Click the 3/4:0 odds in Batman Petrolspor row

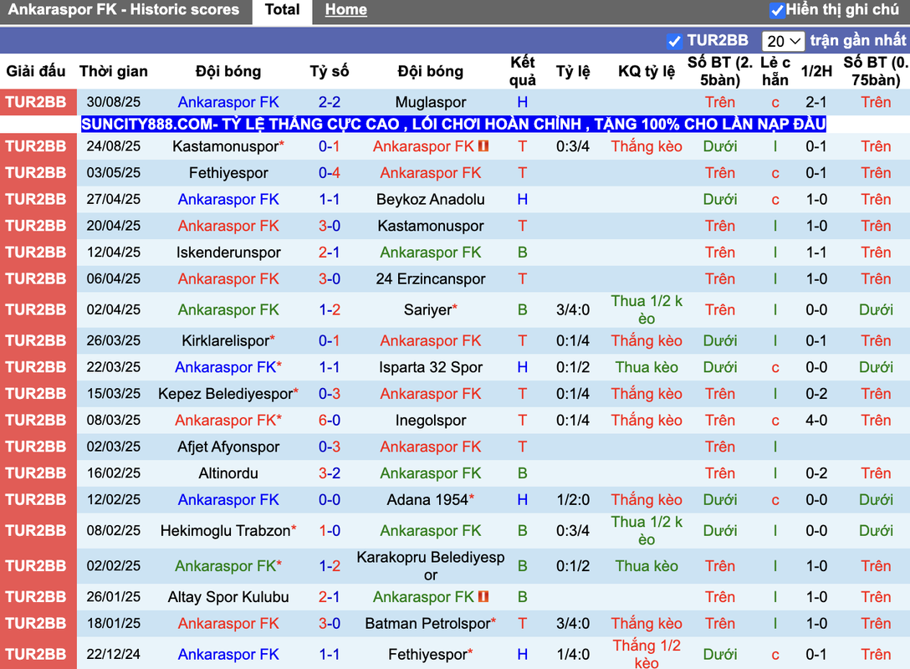(573, 624)
